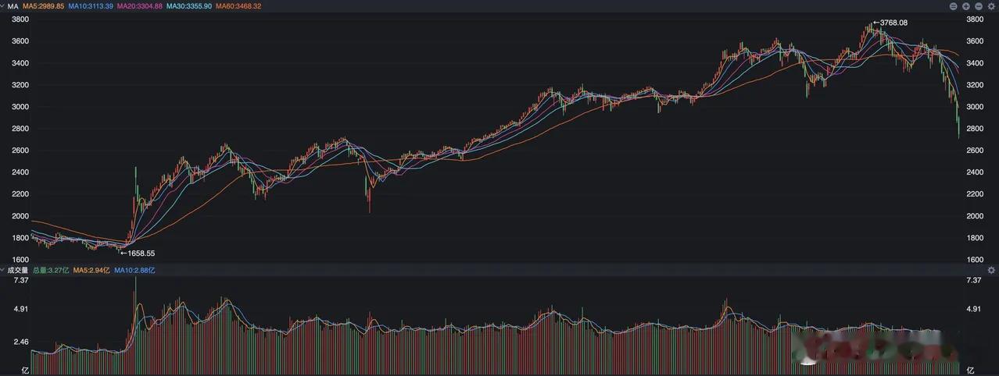Click the 1658.55 low price marker
The width and height of the screenshot is (999, 376).
137,254
